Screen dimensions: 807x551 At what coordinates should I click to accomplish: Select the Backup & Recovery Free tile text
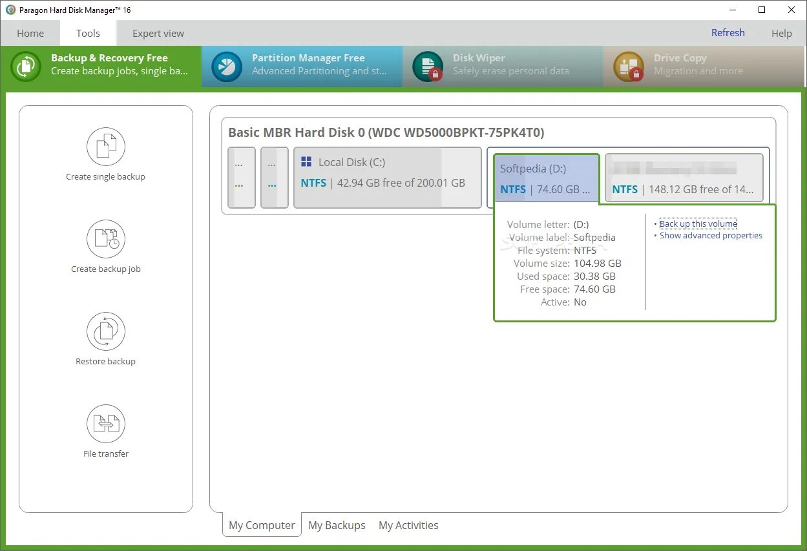pos(120,65)
